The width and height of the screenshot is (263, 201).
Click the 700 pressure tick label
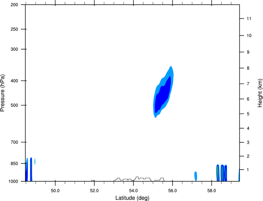coord(14,142)
